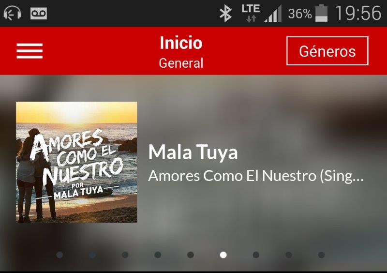Open the Mala Tuya artist title
Image resolution: width=387 pixels, height=273 pixels.
tap(193, 152)
